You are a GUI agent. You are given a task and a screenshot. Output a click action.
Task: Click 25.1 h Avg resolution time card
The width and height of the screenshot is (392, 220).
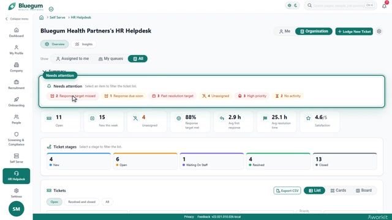277,122
